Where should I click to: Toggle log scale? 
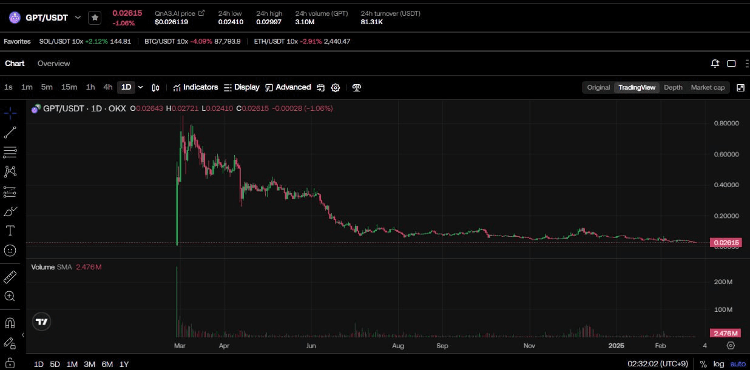click(718, 364)
